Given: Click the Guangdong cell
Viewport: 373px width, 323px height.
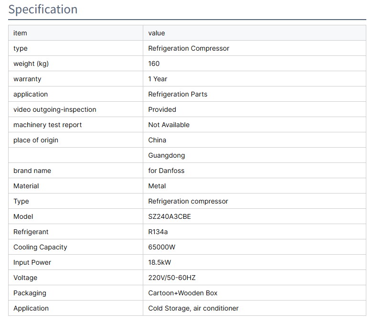Looking at the screenshot, I should 166,155.
